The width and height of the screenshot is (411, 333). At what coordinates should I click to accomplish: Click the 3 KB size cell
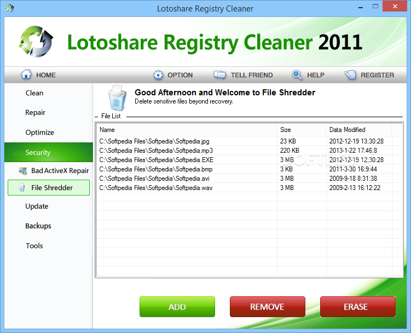(286, 169)
